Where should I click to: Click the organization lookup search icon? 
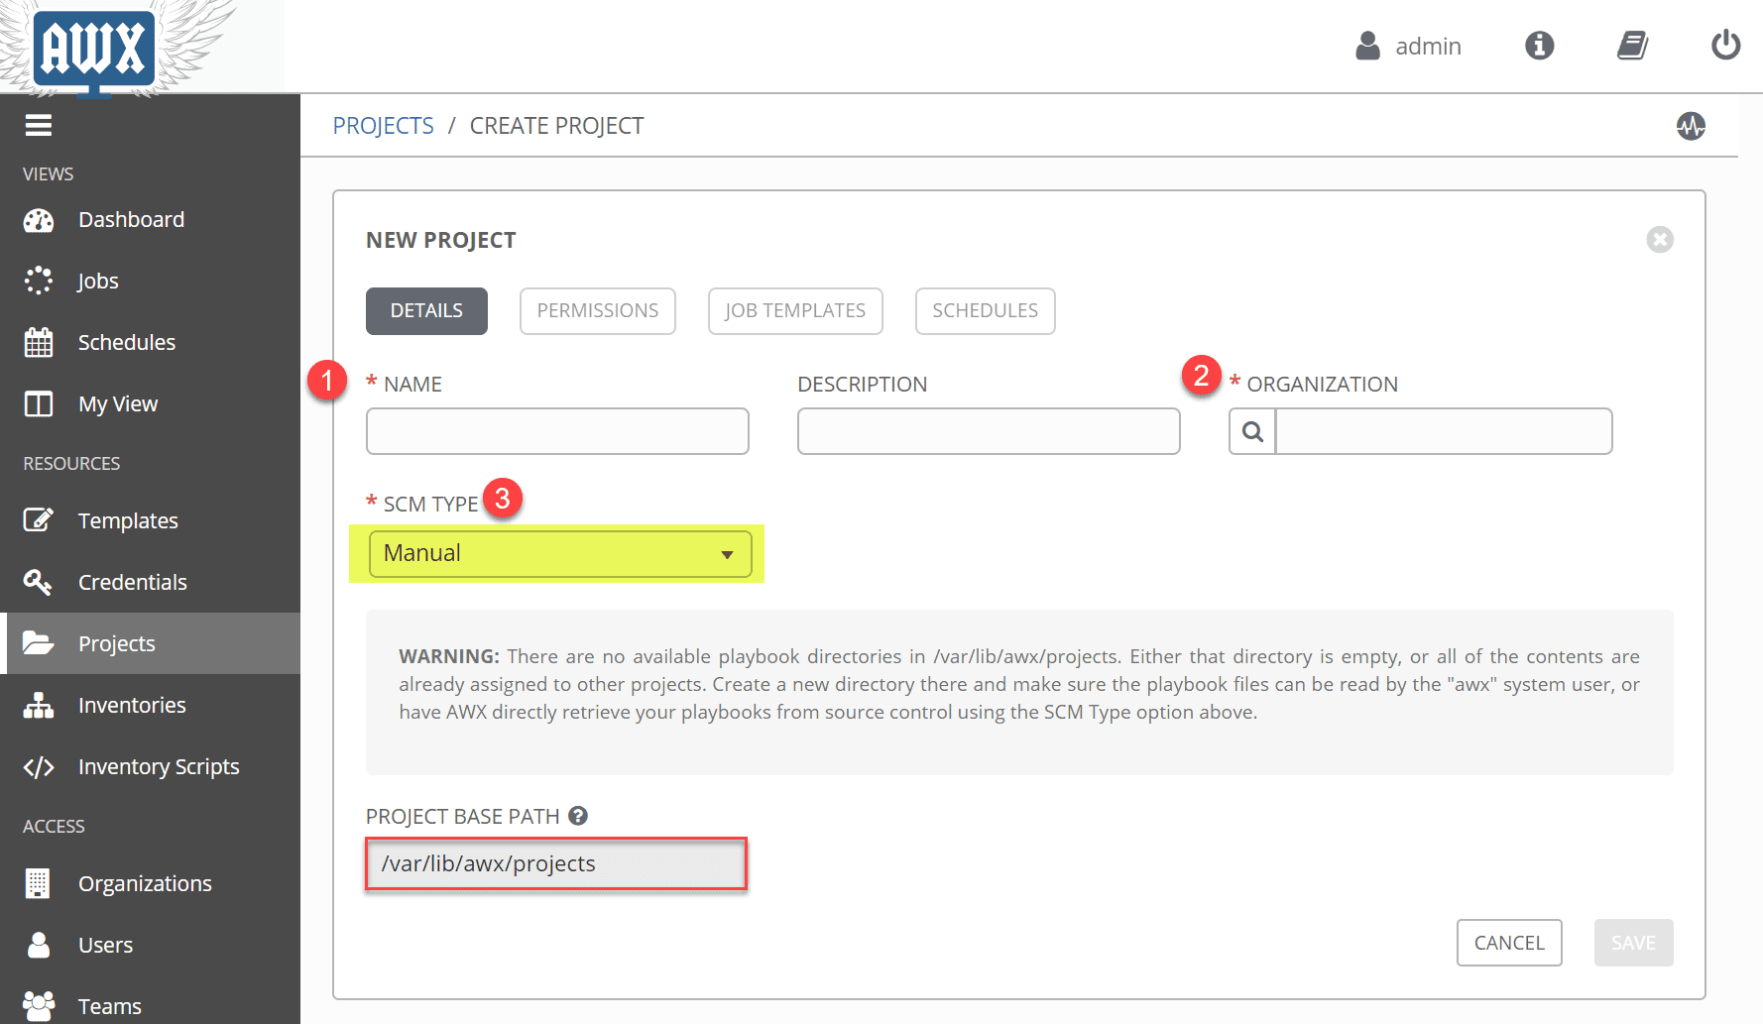click(1252, 432)
